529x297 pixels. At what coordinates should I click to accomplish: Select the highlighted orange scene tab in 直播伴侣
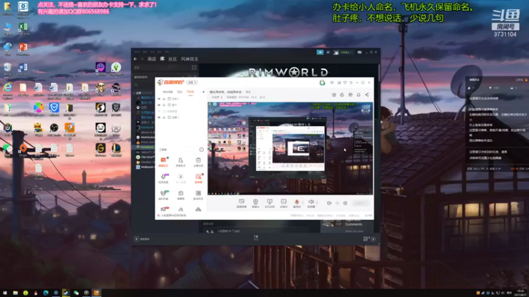click(190, 92)
